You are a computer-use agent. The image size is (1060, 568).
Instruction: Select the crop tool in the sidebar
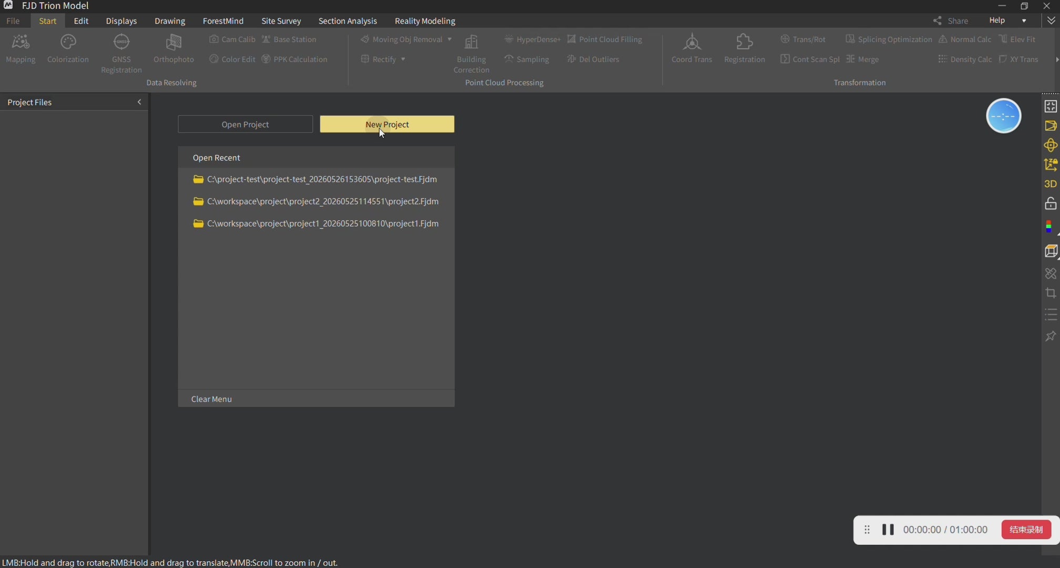[x=1051, y=293]
